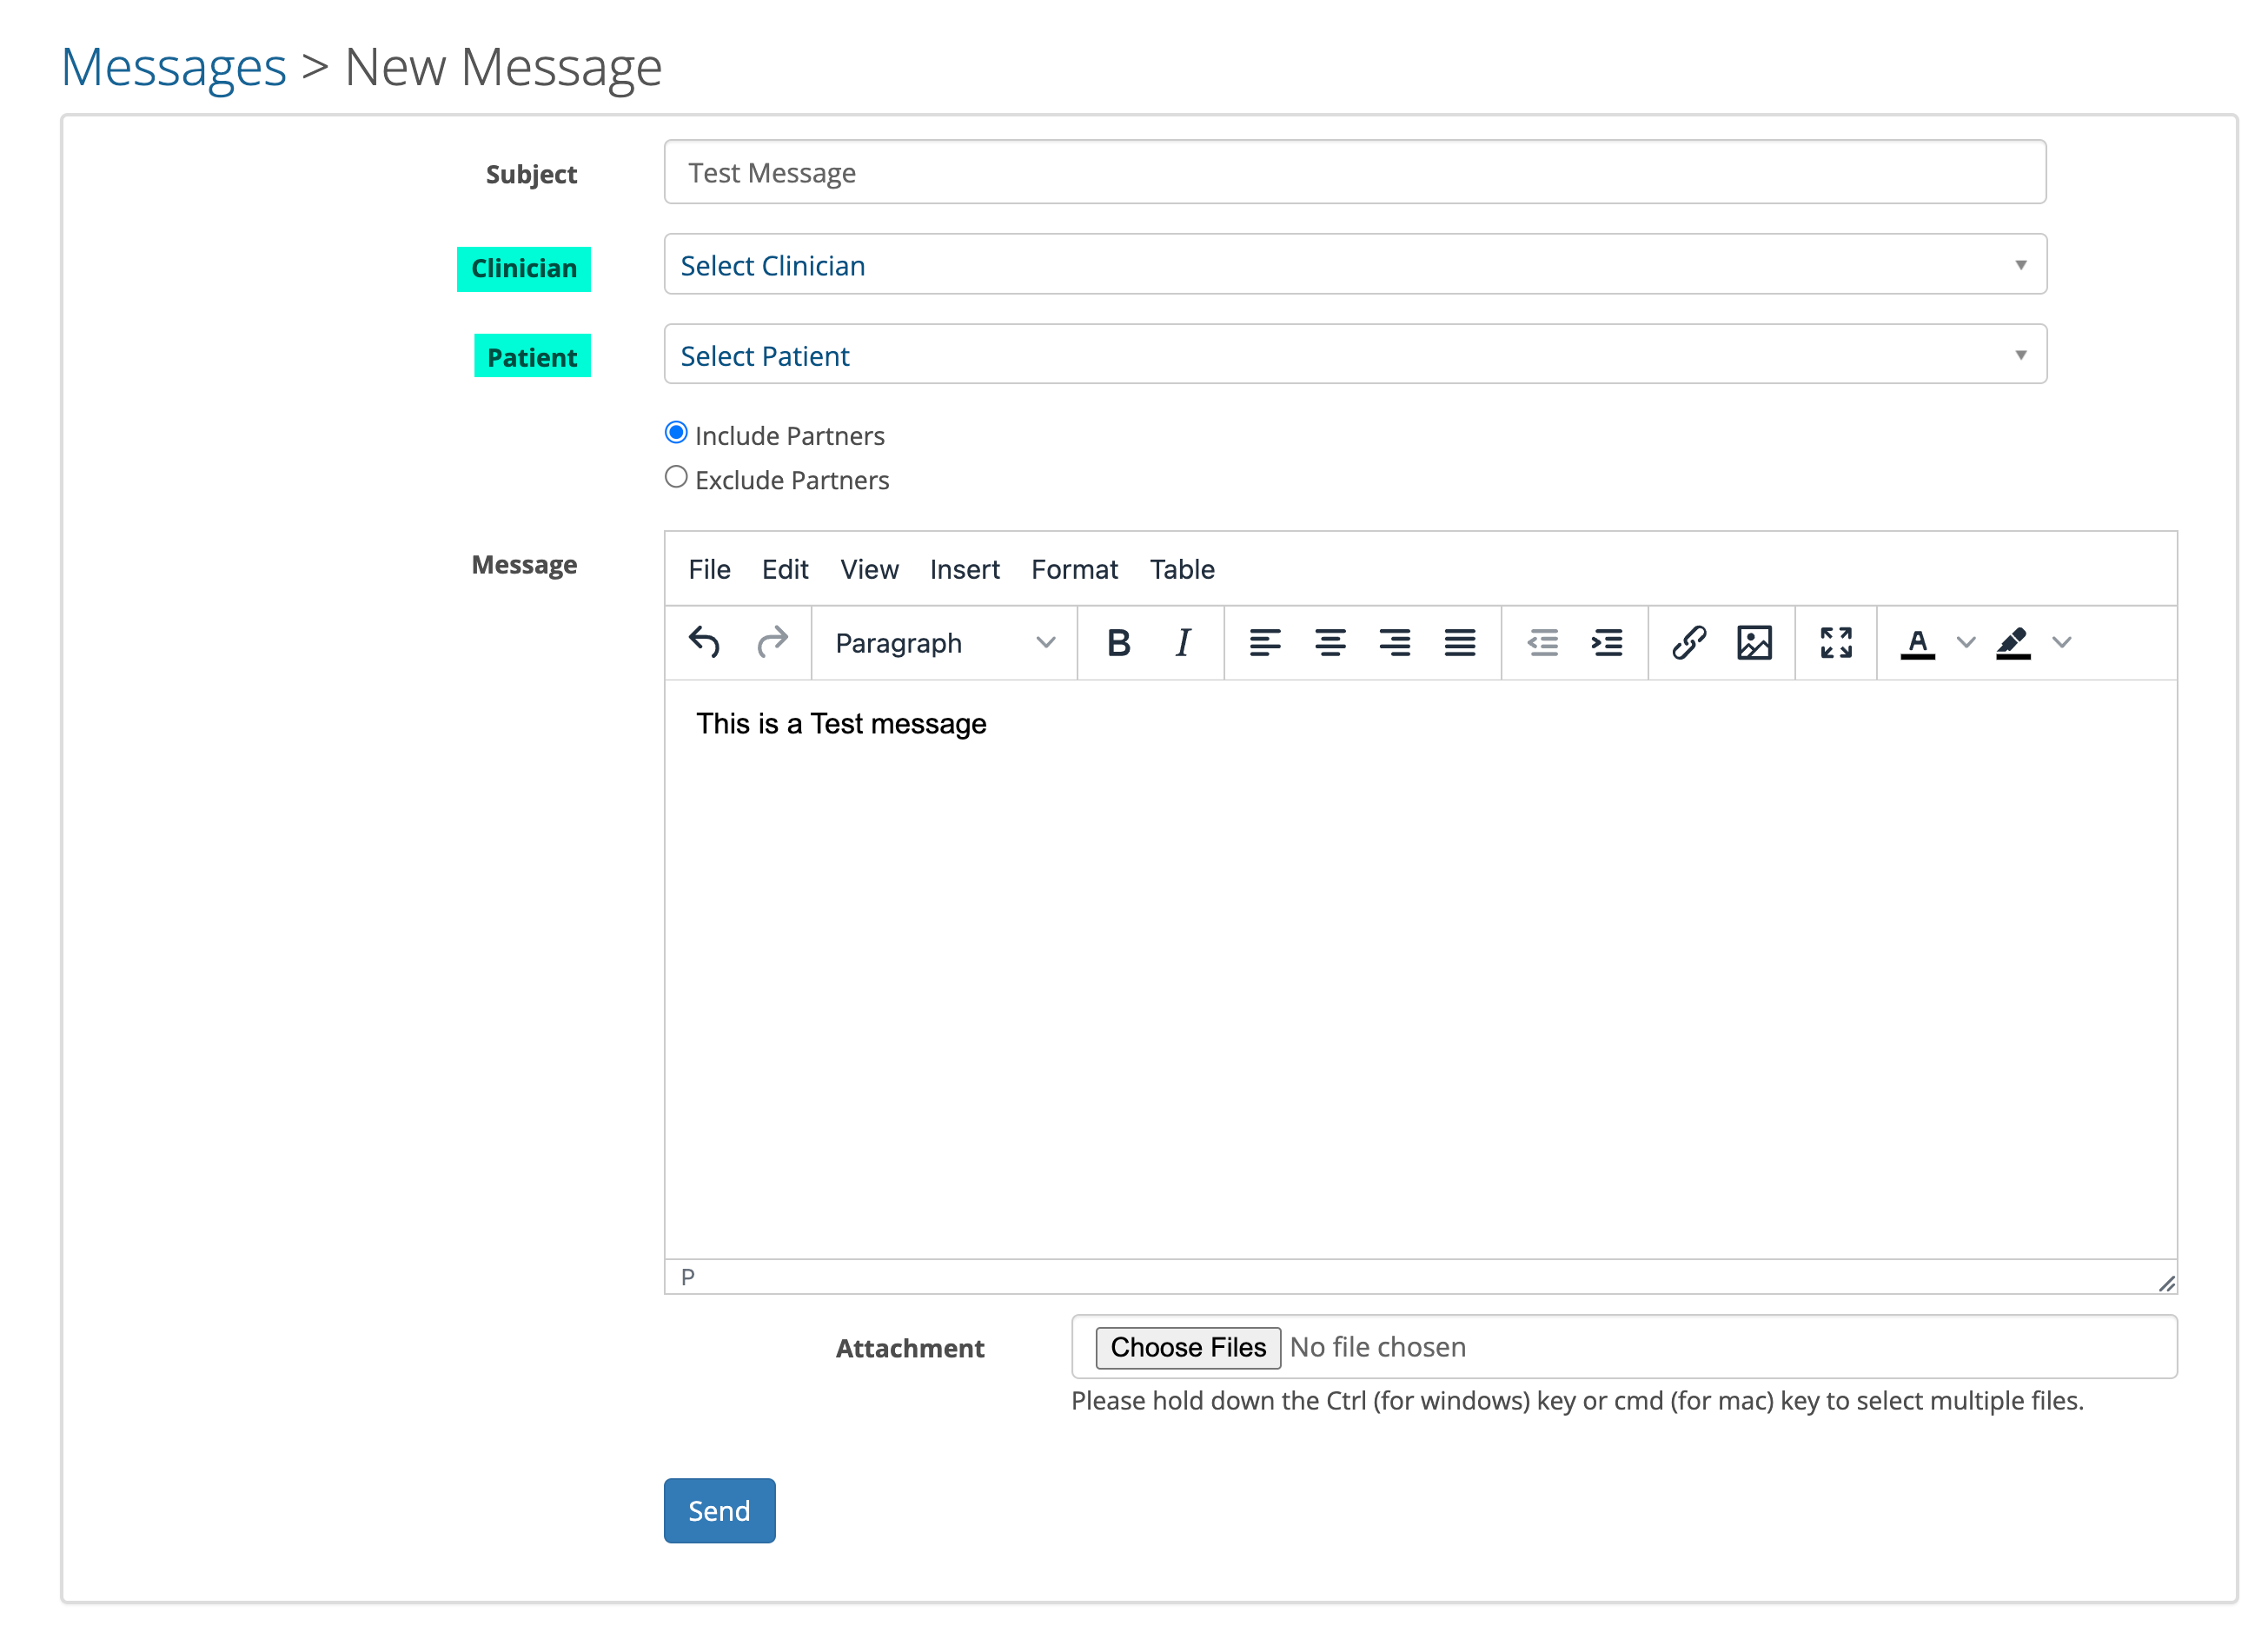
Task: Open the Edit menu in editor
Action: tap(785, 569)
